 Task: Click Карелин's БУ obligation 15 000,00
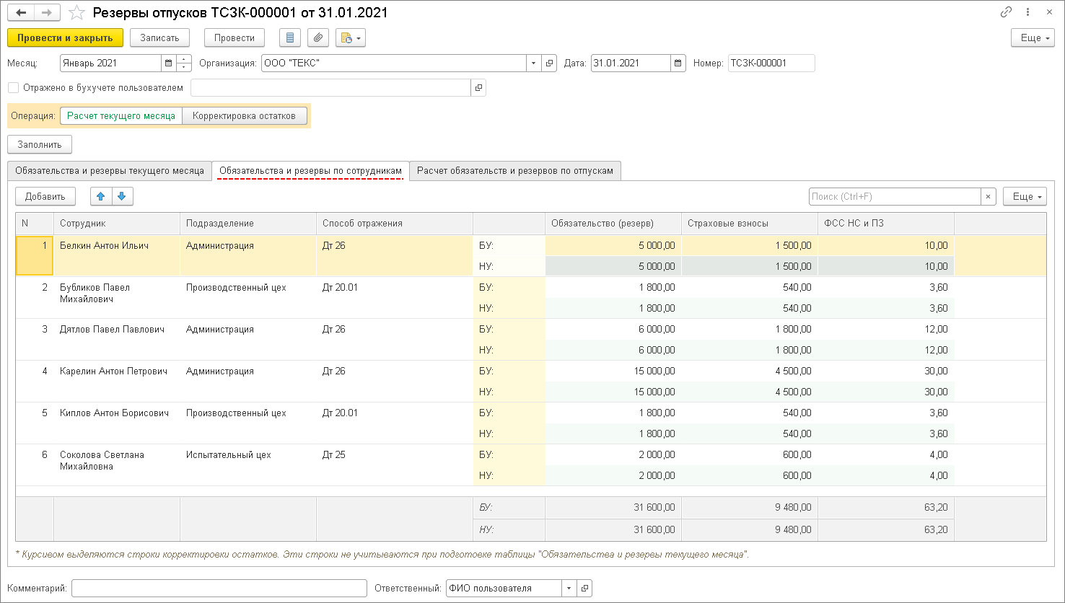coord(613,371)
